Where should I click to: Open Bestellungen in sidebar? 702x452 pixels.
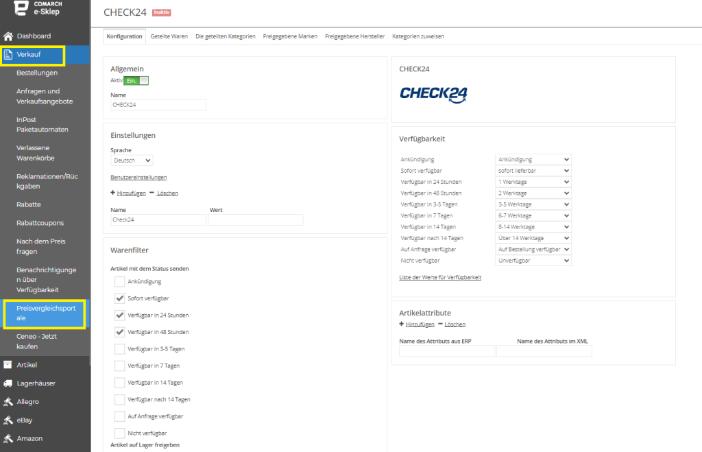[37, 73]
